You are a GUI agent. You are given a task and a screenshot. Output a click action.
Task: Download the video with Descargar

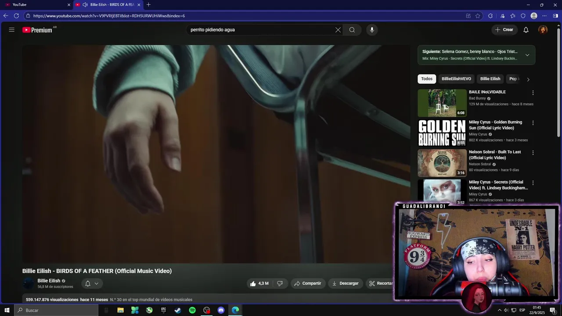(346, 284)
